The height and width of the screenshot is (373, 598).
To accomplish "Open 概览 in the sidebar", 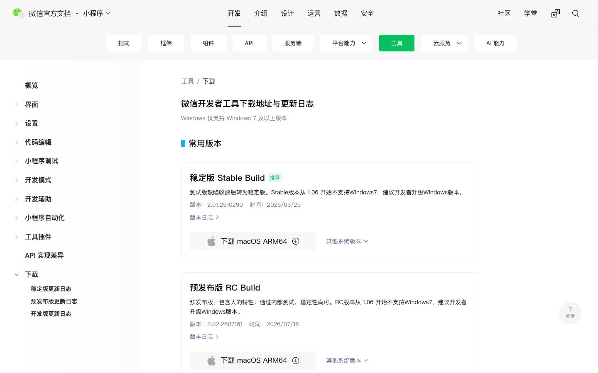I will [x=32, y=85].
